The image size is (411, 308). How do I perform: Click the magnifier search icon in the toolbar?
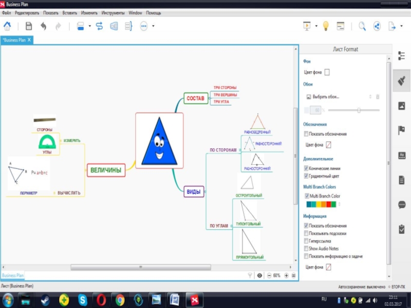[362, 26]
